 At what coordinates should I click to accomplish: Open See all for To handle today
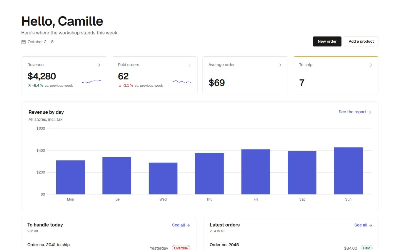coord(181,225)
